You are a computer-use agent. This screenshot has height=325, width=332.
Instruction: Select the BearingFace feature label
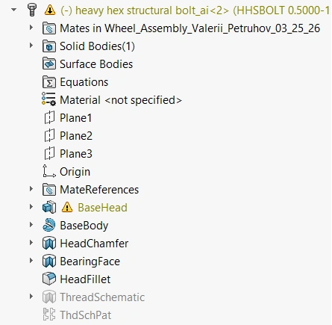[90, 261]
